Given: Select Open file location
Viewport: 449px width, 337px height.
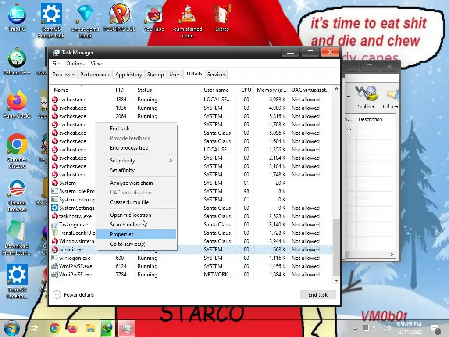Looking at the screenshot, I should pyautogui.click(x=136, y=215).
